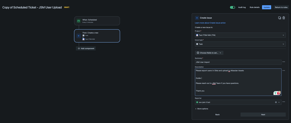This screenshot has width=291, height=123.
Task: Click the Test ITSM NIM project avatar in Project field
Action: (197, 35)
